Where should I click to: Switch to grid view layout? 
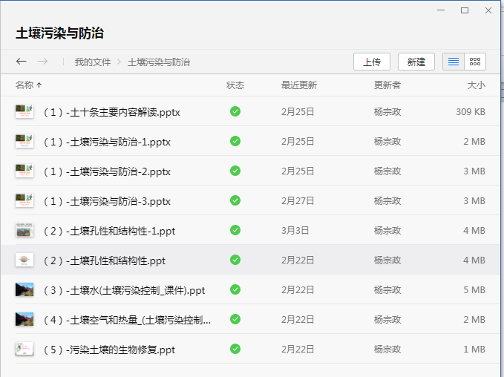click(475, 62)
